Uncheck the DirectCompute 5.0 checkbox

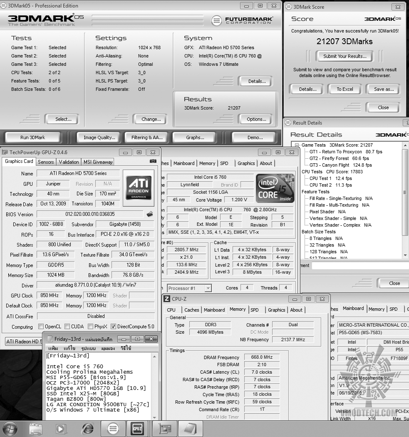(113, 326)
